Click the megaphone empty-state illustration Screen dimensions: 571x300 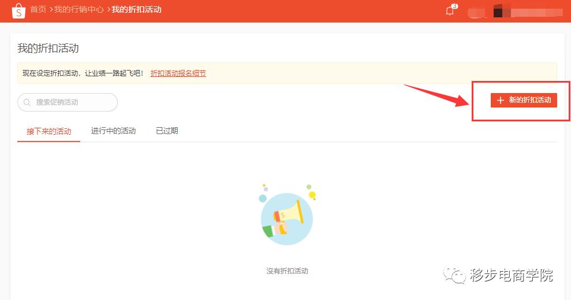point(286,214)
